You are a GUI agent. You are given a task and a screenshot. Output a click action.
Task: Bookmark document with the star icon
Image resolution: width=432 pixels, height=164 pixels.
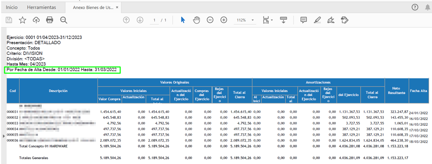tap(22, 20)
